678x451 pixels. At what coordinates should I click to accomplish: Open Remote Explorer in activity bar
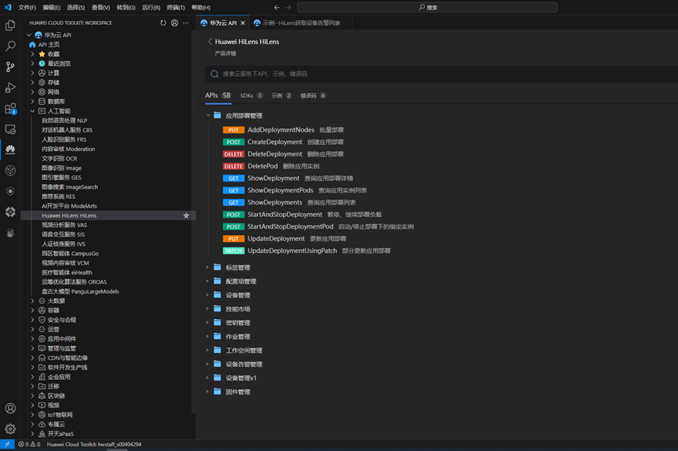click(10, 129)
